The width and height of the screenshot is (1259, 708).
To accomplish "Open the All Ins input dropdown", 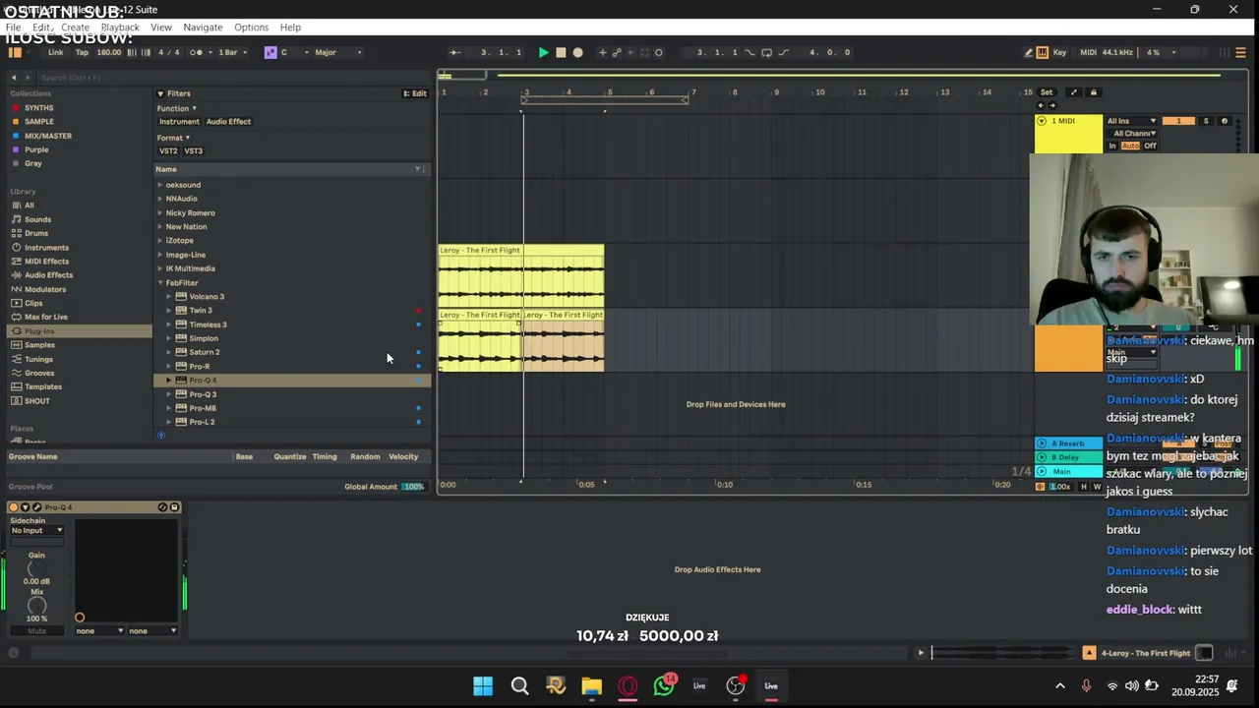I will (x=1131, y=121).
